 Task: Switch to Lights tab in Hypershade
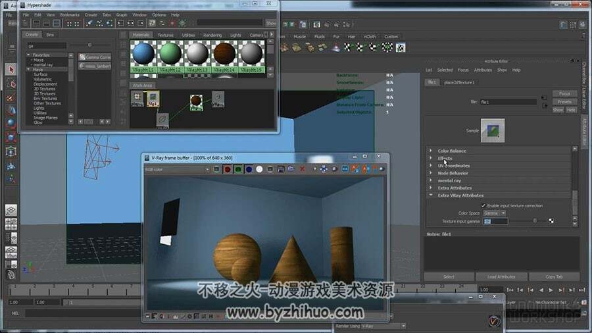coord(235,35)
